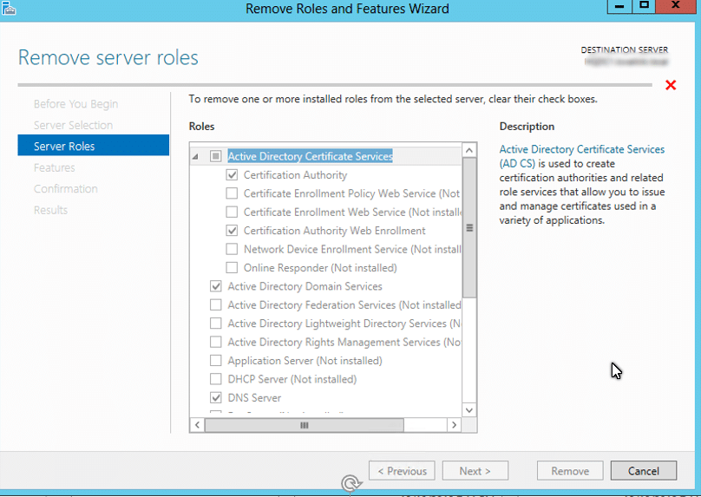Select the Active Directory Certificate Services role
The image size is (701, 497).
pyautogui.click(x=310, y=157)
